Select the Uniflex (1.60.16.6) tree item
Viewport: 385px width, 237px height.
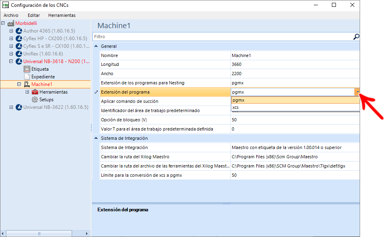point(43,54)
